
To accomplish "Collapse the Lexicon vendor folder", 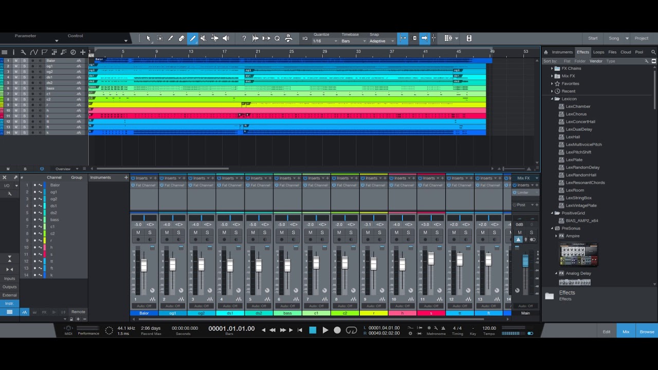I will [552, 99].
